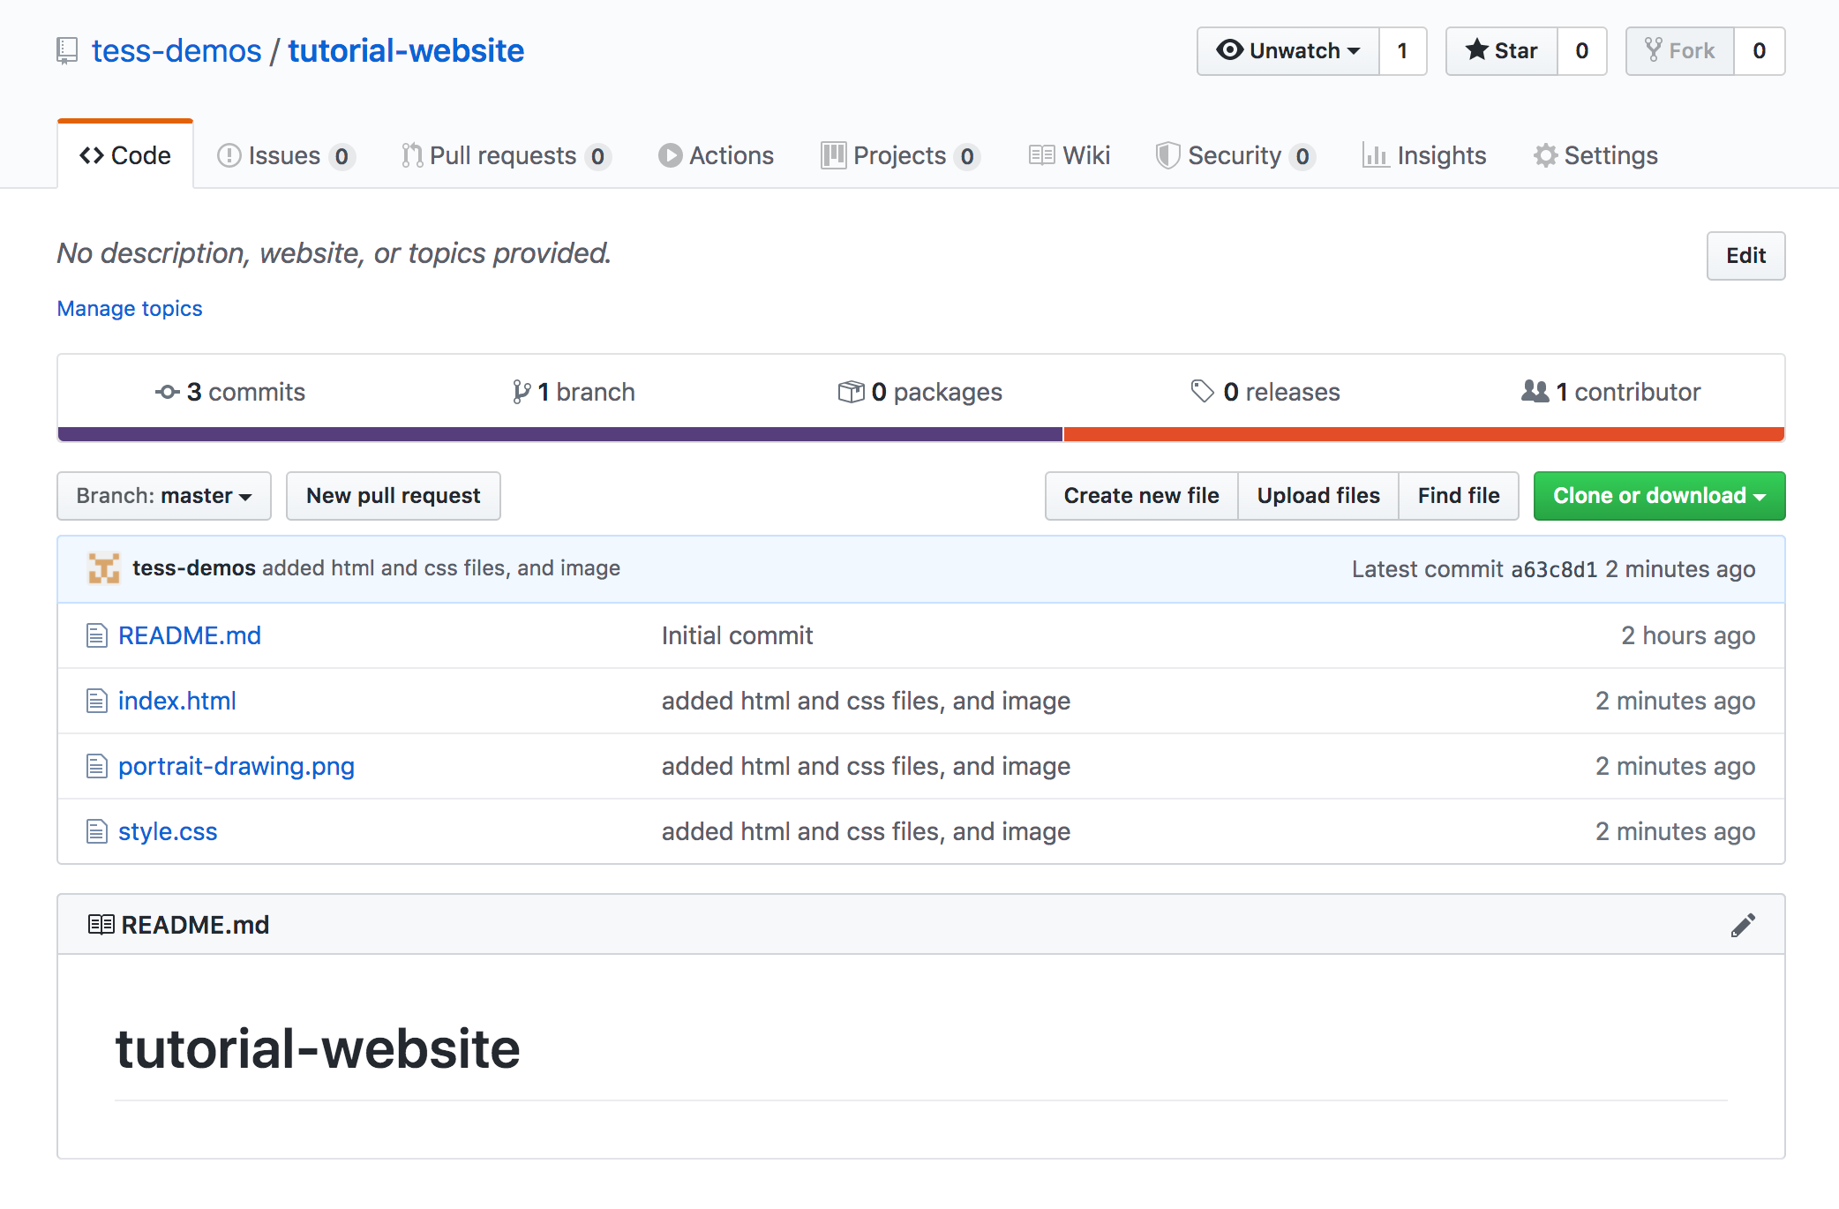Open the tess-demos avatar in the commit bar
This screenshot has width=1839, height=1209.
[103, 568]
